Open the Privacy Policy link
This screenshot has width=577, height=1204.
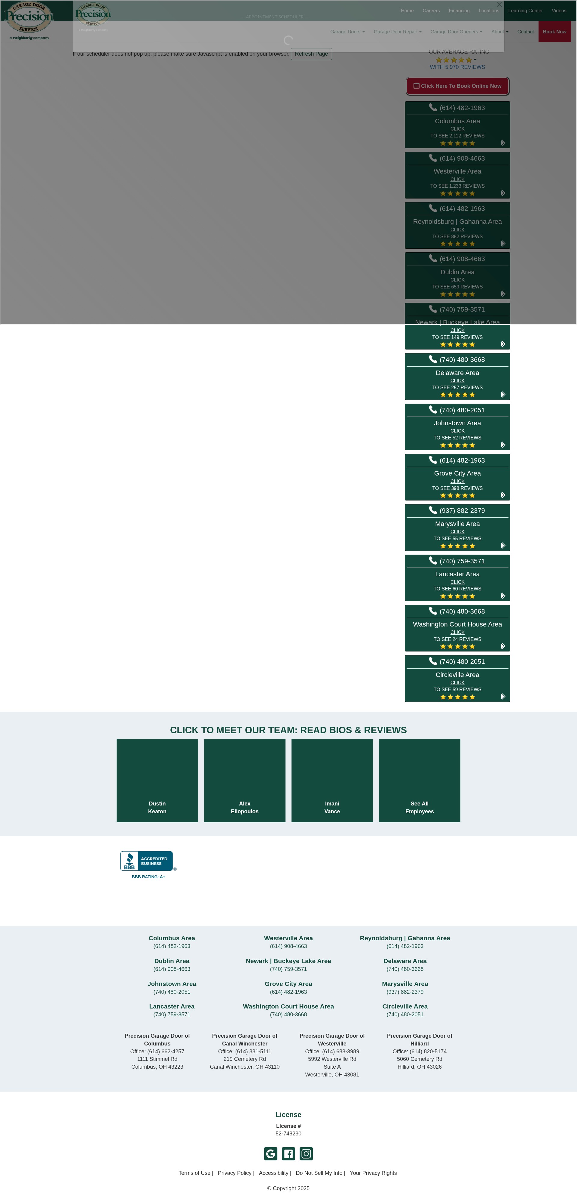point(234,1173)
